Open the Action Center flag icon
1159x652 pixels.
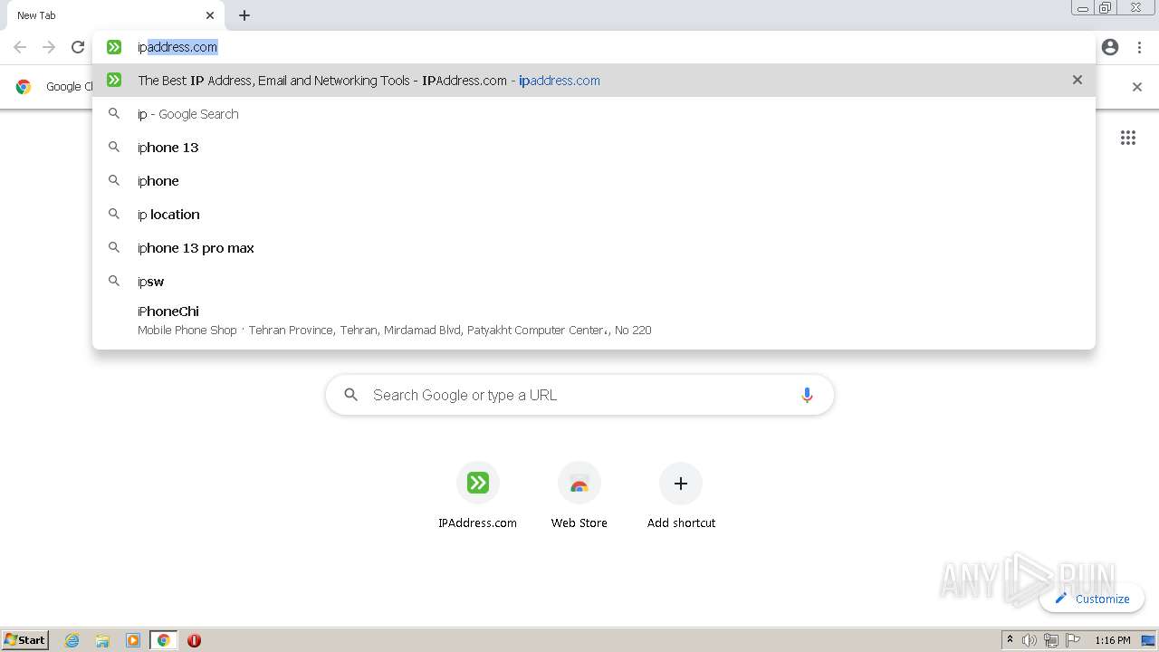point(1073,640)
